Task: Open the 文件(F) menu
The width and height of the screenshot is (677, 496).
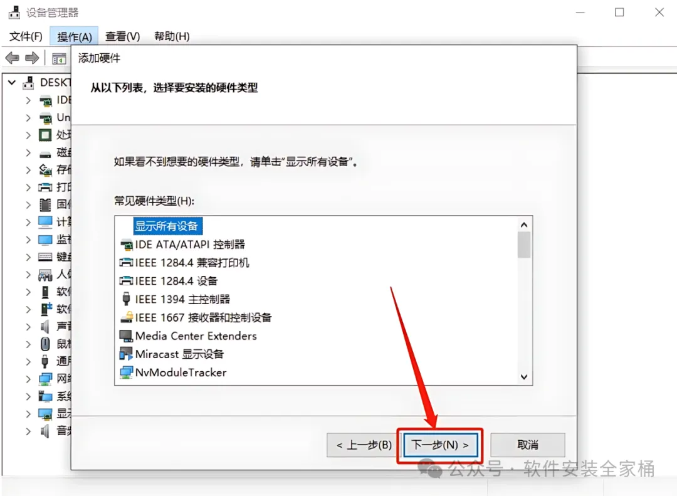Action: click(x=26, y=36)
